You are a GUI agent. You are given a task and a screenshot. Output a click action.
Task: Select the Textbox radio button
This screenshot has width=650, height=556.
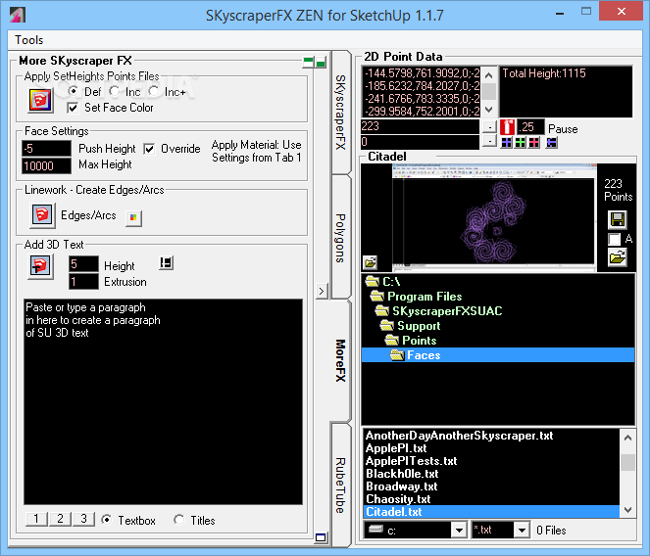click(107, 519)
